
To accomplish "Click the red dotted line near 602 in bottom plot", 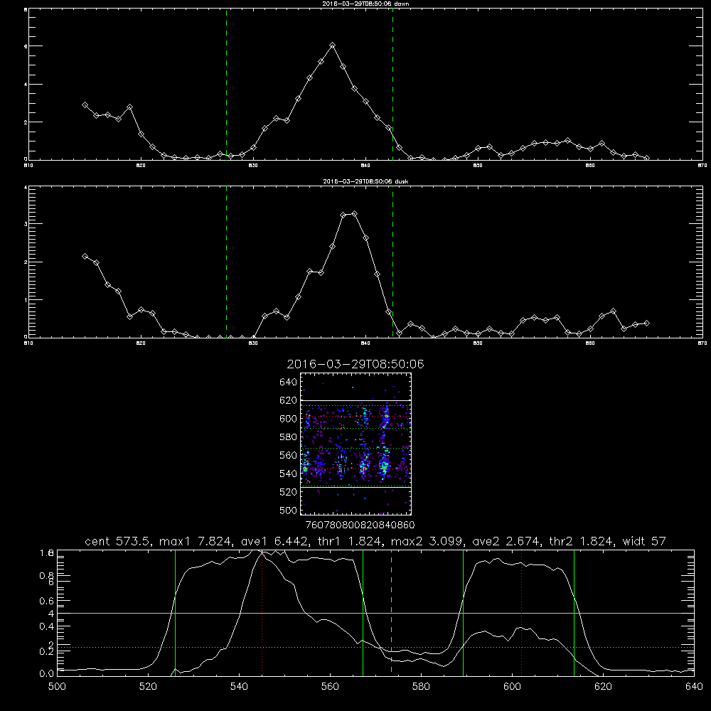I will 521,612.
